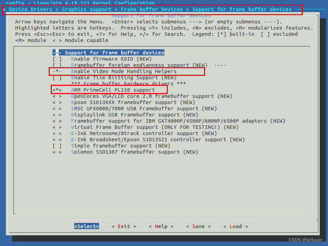Toggle Enable firmware EDID checkbox
Screen dimensions: 328x246
click(x=57, y=59)
